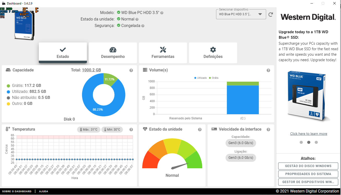
Task: Click the stacked disks icon beside Volume(s)
Action: click(x=145, y=70)
